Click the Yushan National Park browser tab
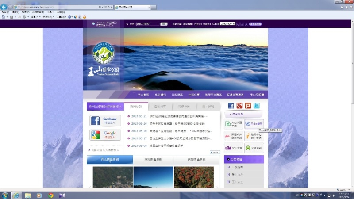 tap(132, 7)
